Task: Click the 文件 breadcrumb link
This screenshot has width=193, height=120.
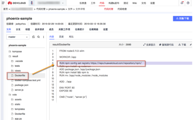Action: 70,9
